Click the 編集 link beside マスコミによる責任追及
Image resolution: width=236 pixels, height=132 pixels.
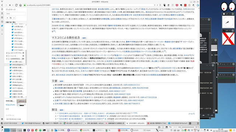pos(84,38)
